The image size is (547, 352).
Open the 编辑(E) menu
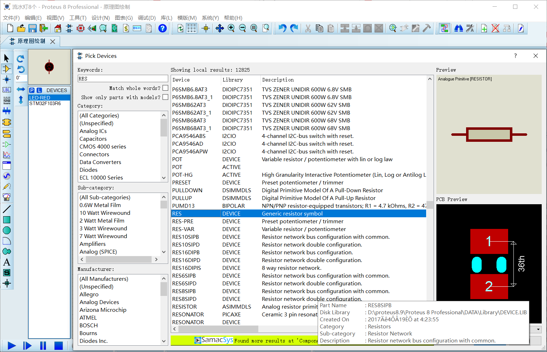[33, 18]
